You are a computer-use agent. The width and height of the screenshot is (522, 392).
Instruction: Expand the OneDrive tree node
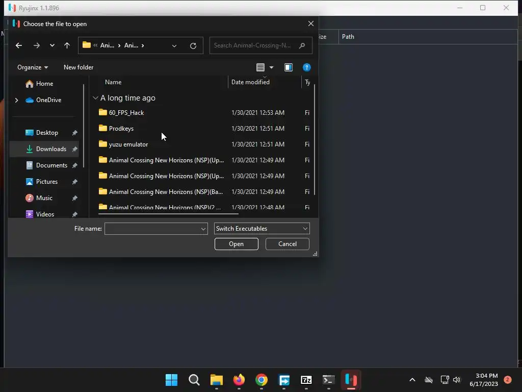tap(16, 100)
